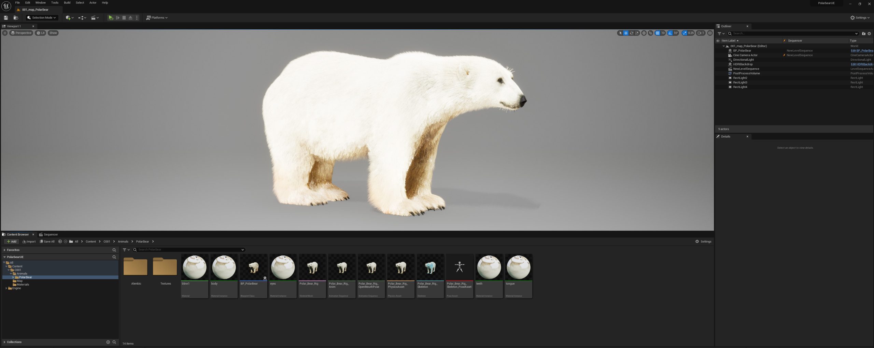Toggle world/local coordinate system globe icon
Image resolution: width=874 pixels, height=348 pixels.
click(644, 33)
